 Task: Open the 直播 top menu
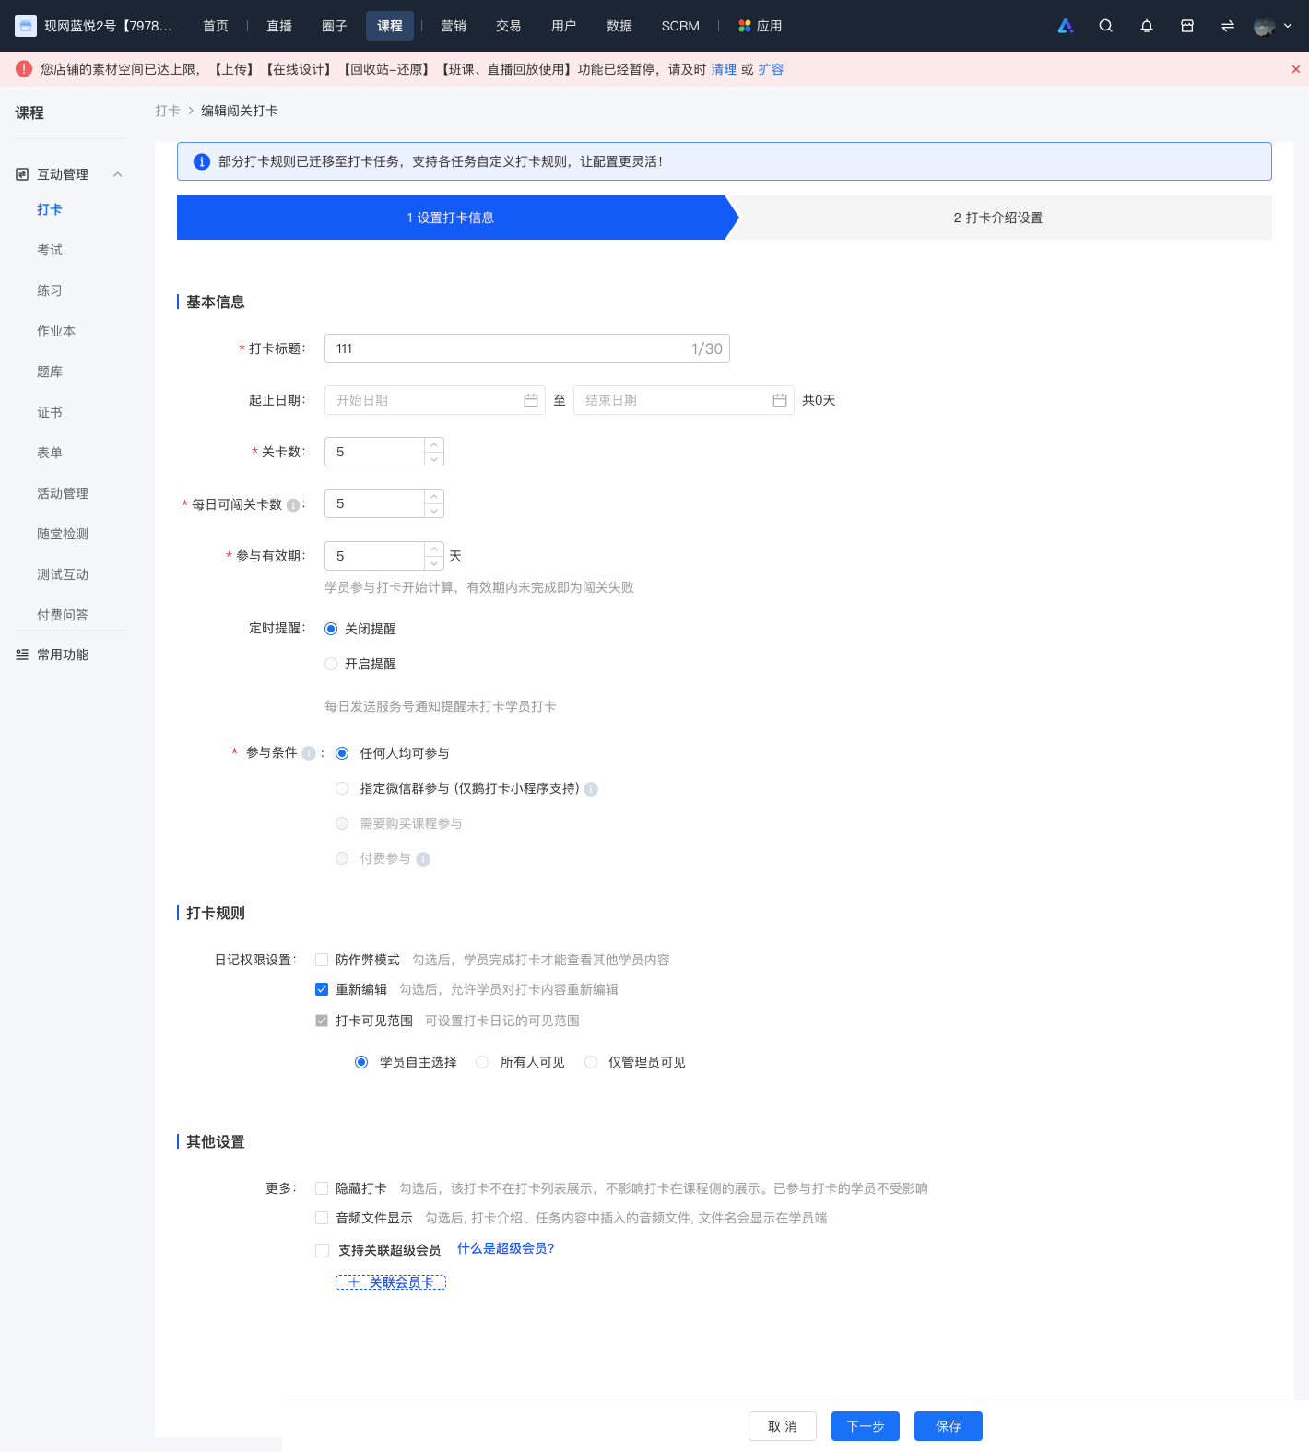[x=279, y=26]
